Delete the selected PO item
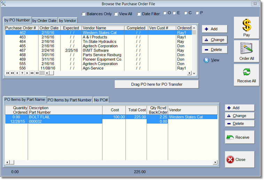The width and height of the screenshot is (264, 180). click(x=239, y=124)
